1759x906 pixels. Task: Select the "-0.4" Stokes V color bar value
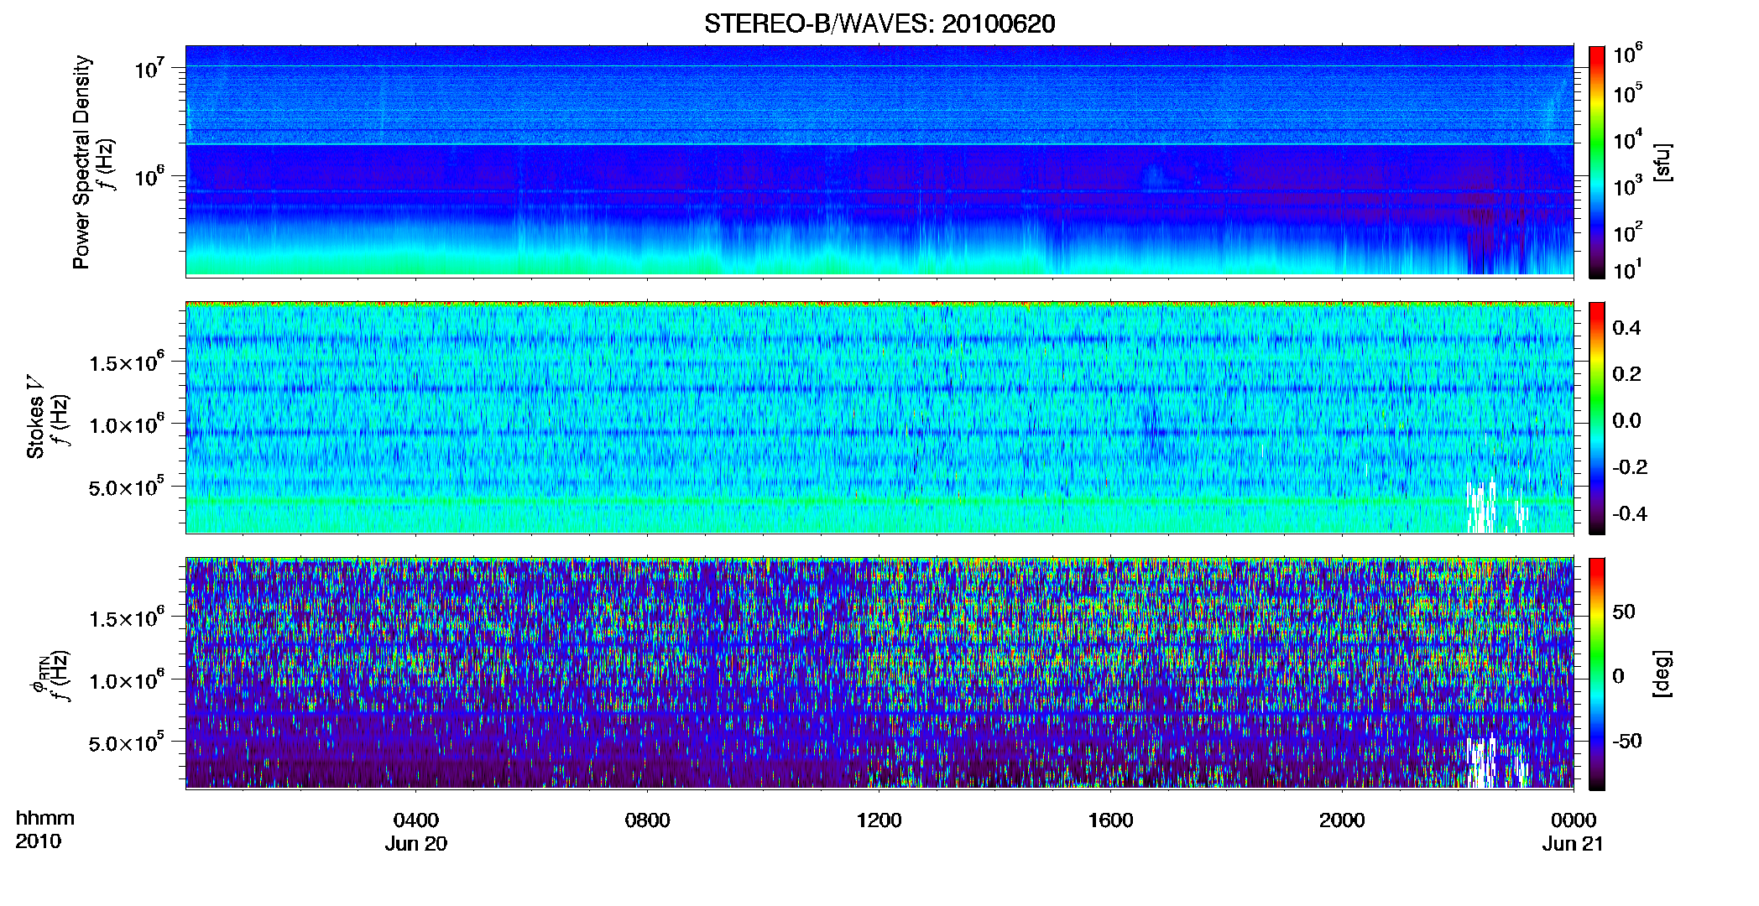pyautogui.click(x=1630, y=513)
